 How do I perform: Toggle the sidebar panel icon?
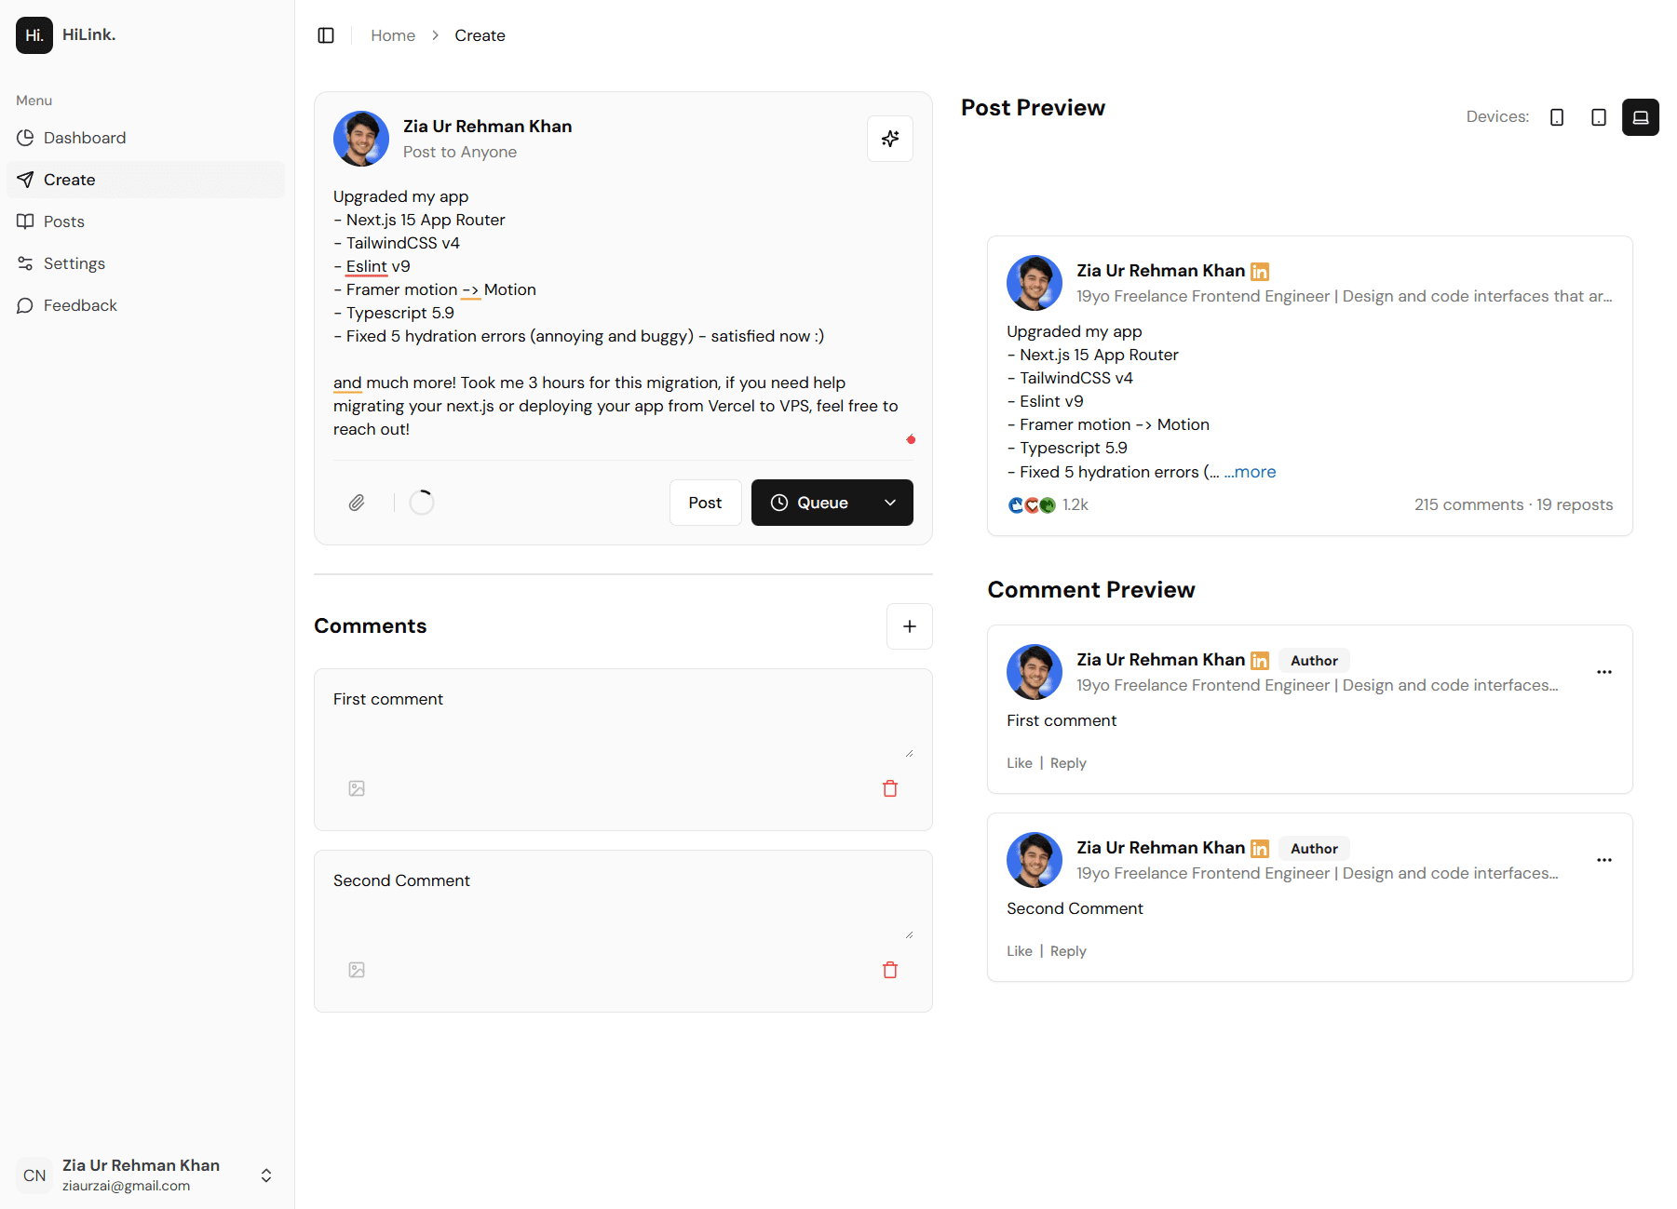pyautogui.click(x=326, y=35)
